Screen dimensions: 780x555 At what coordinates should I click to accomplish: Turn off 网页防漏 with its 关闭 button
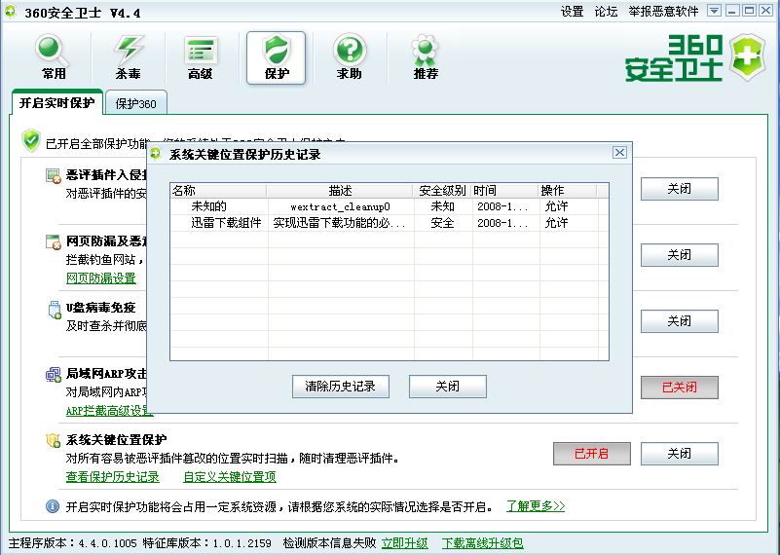pyautogui.click(x=679, y=255)
